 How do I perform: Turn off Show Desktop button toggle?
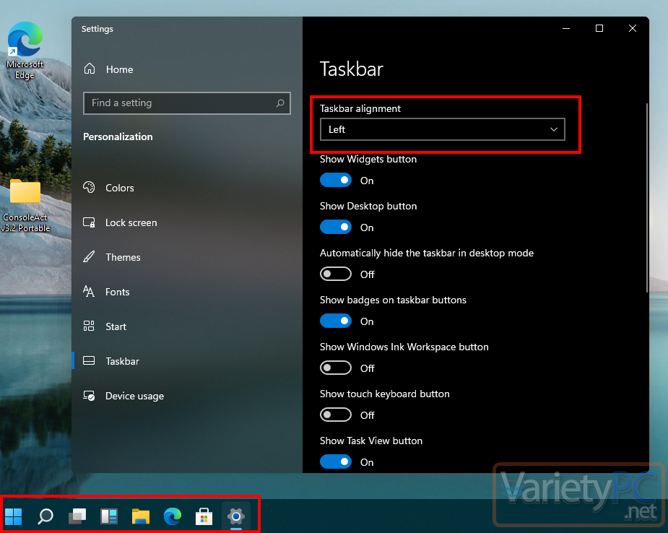336,227
